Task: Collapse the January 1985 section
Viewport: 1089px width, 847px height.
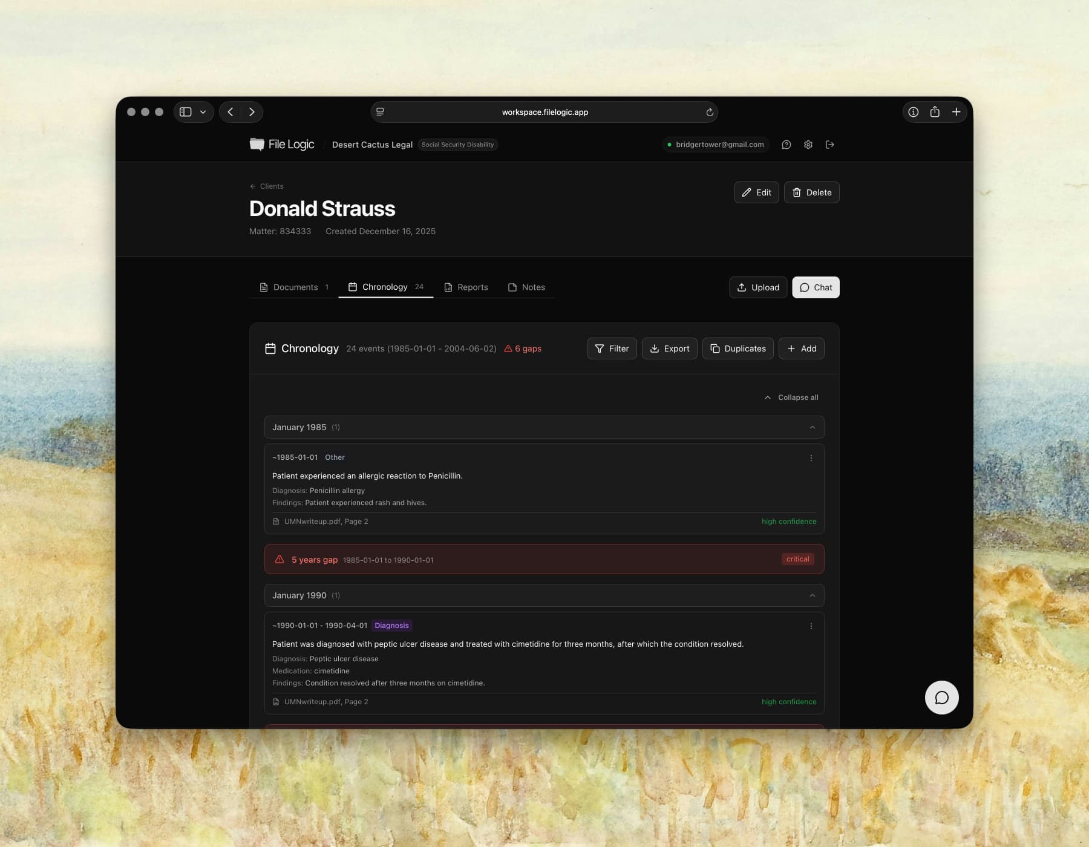Action: pos(812,427)
